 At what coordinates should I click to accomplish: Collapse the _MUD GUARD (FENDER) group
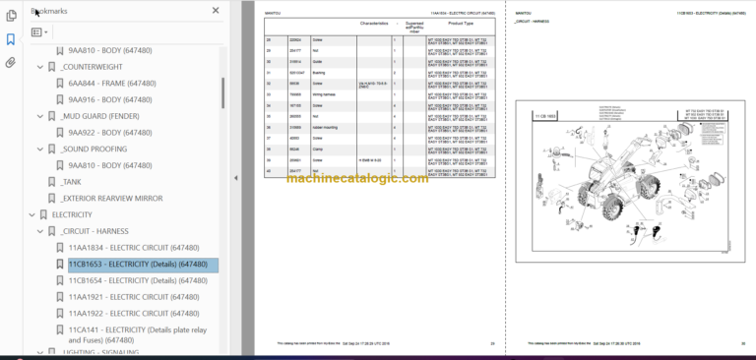tap(40, 116)
